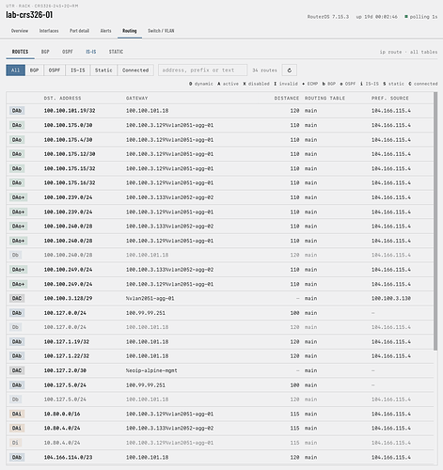The width and height of the screenshot is (443, 470).
Task: Activate the All routes filter
Action: click(x=15, y=70)
